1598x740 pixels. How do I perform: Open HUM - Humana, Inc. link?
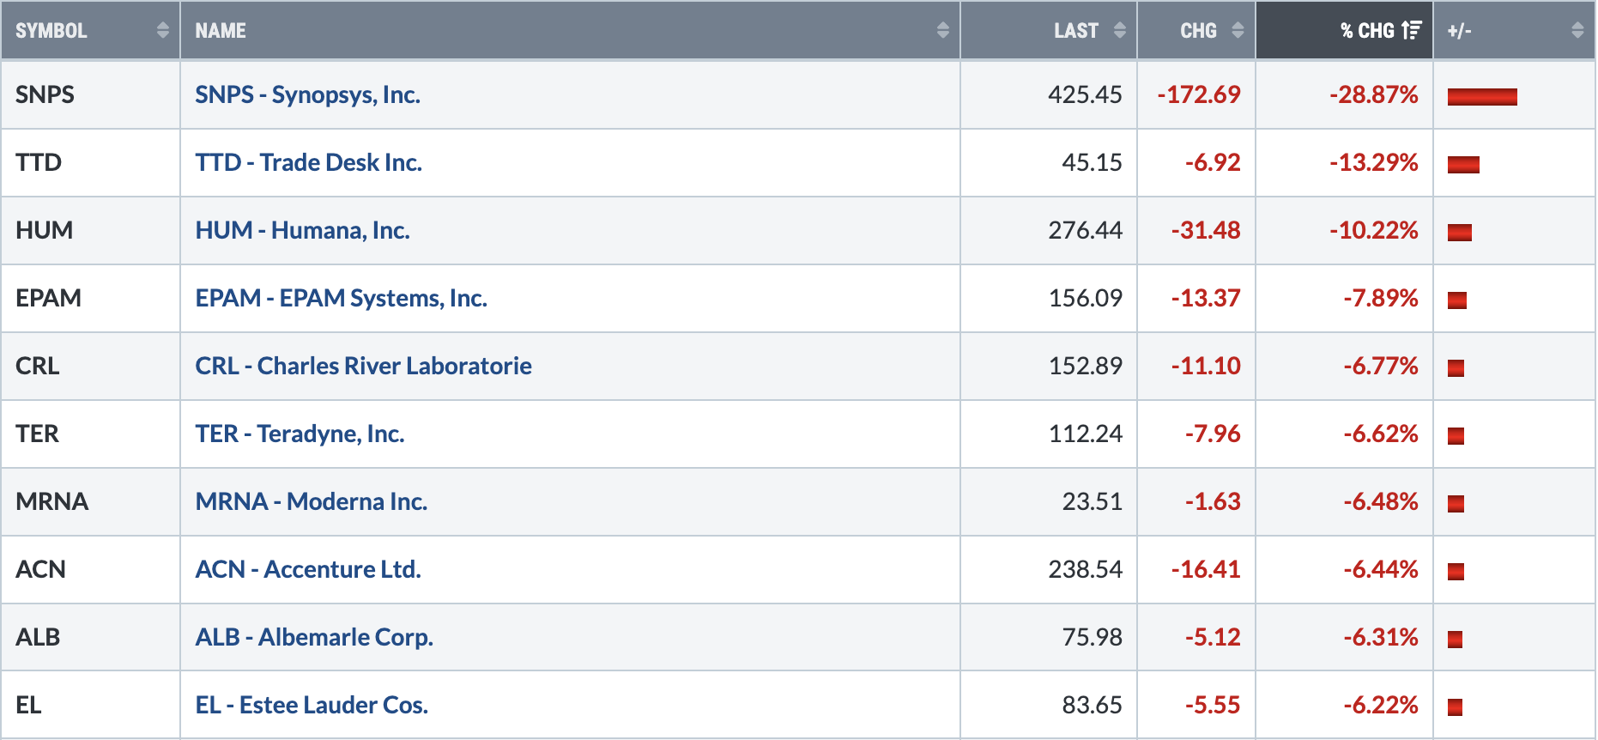click(302, 230)
